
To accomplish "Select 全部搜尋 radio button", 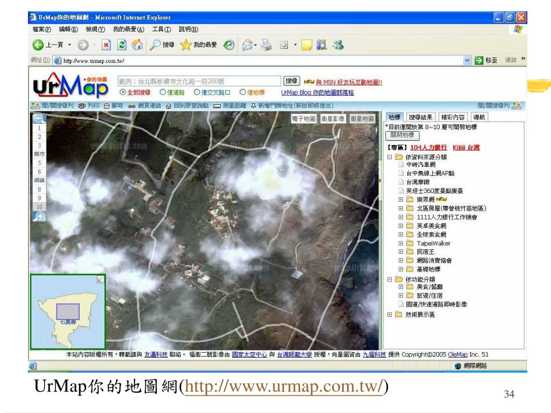I will tap(123, 92).
